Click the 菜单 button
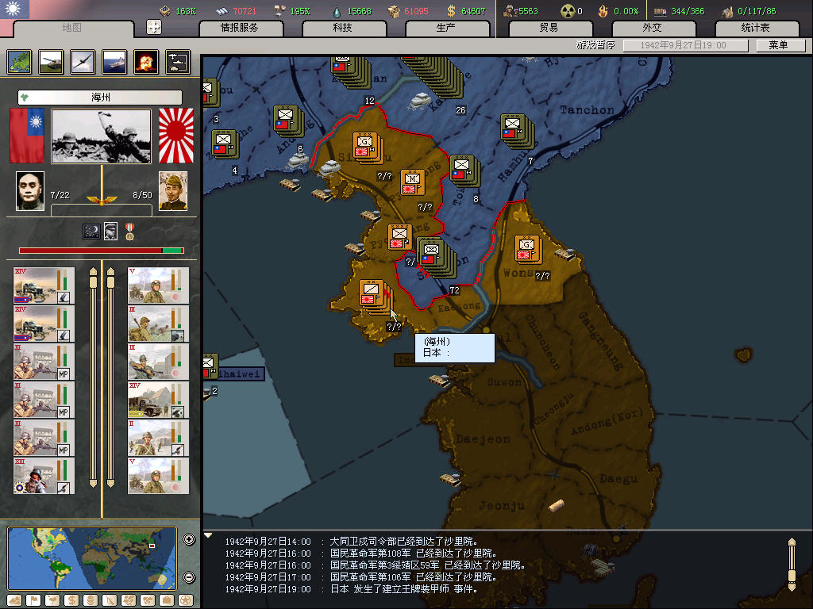Image resolution: width=813 pixels, height=609 pixels. pos(779,45)
